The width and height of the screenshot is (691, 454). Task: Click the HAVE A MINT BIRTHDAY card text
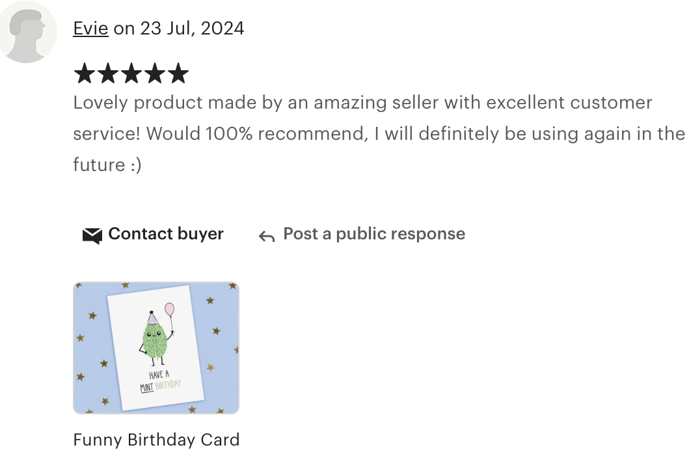coord(161,381)
